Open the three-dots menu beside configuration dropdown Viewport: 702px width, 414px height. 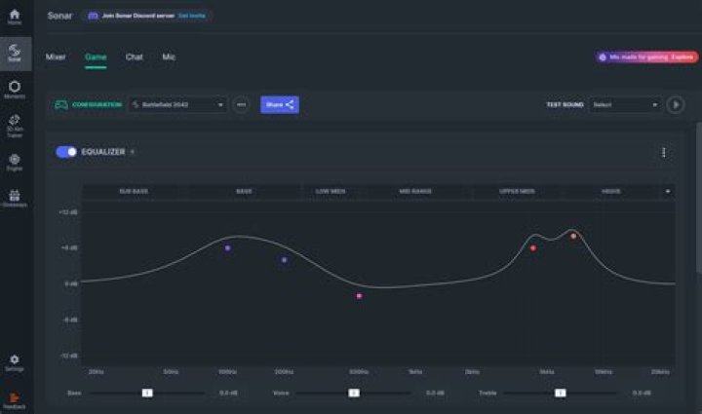[242, 104]
